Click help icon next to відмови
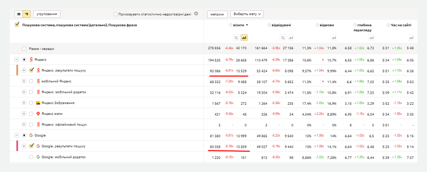This screenshot has height=172, width=427. (x=318, y=25)
